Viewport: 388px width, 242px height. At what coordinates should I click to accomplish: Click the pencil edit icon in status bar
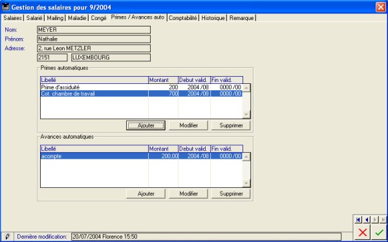pos(7,237)
